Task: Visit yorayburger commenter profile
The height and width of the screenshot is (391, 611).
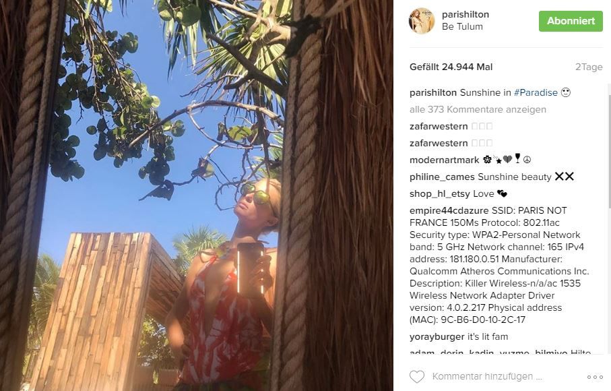Action: click(437, 337)
